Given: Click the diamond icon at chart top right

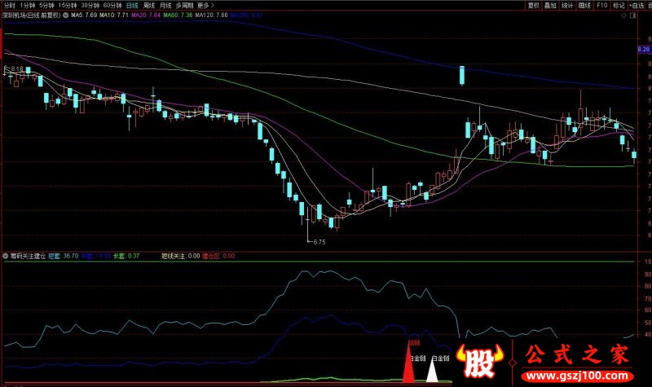Looking at the screenshot, I should [623, 15].
